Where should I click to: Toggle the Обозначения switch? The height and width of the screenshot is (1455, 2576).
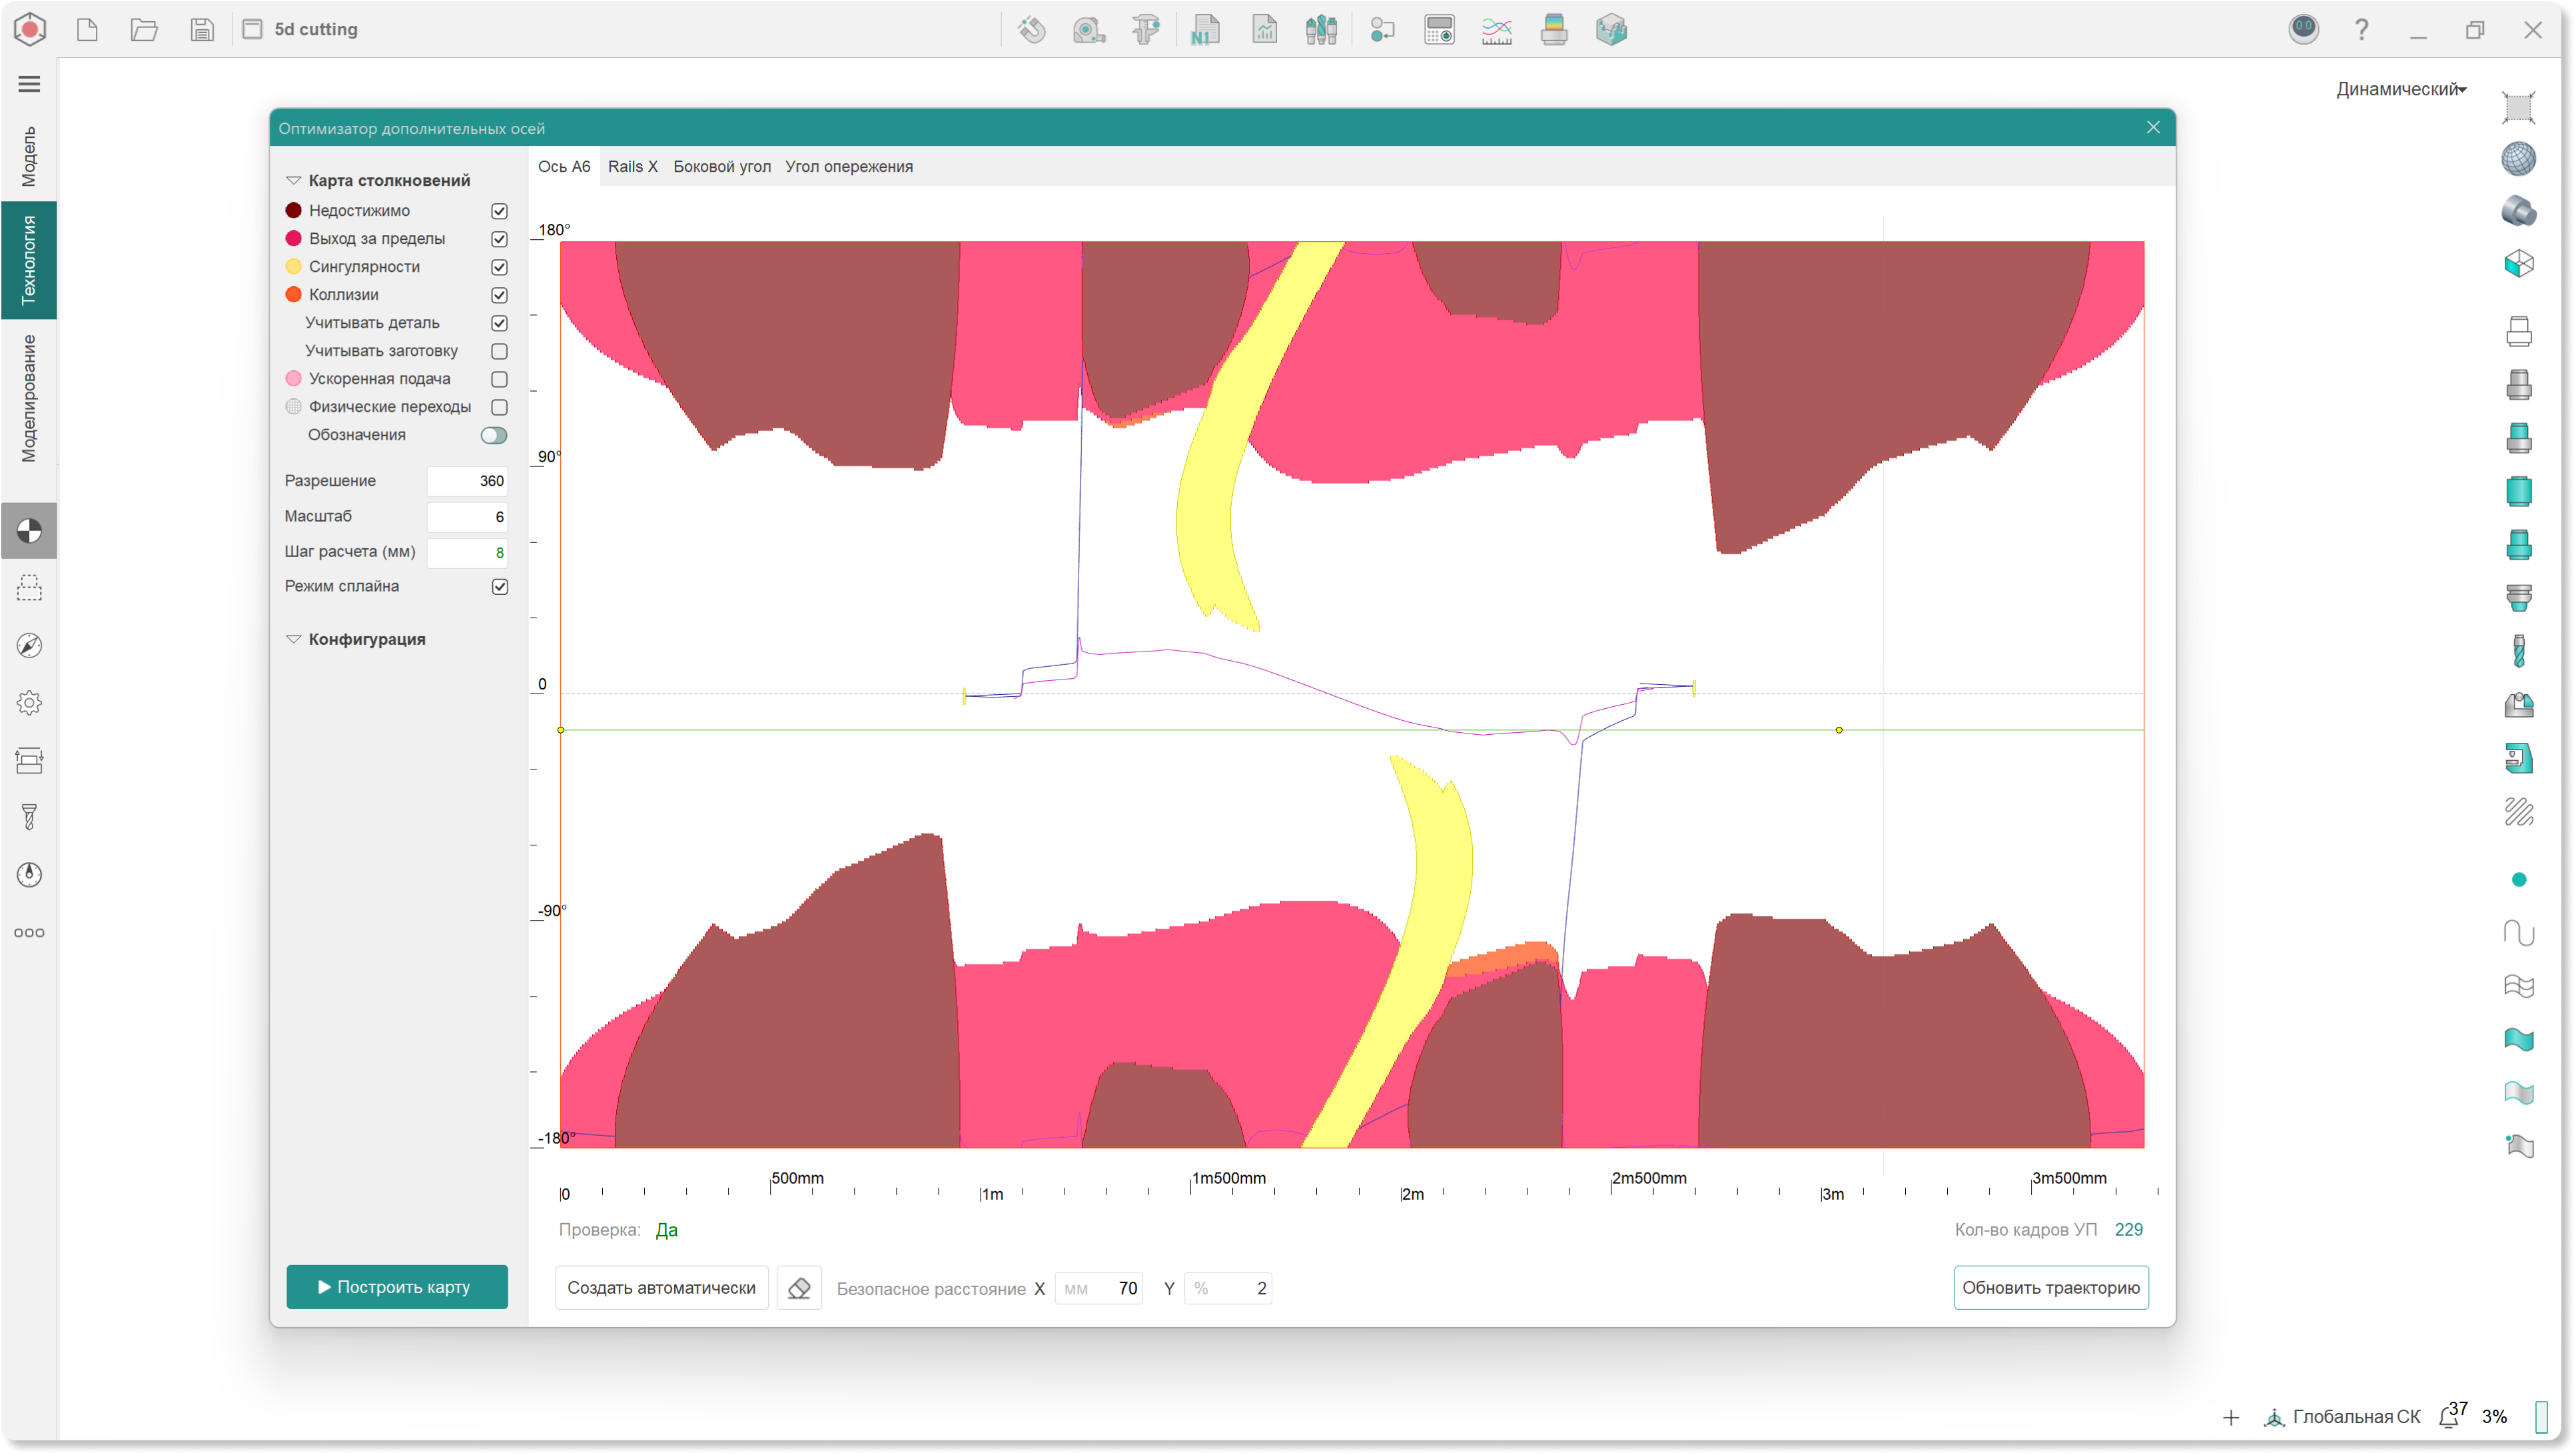coord(493,435)
